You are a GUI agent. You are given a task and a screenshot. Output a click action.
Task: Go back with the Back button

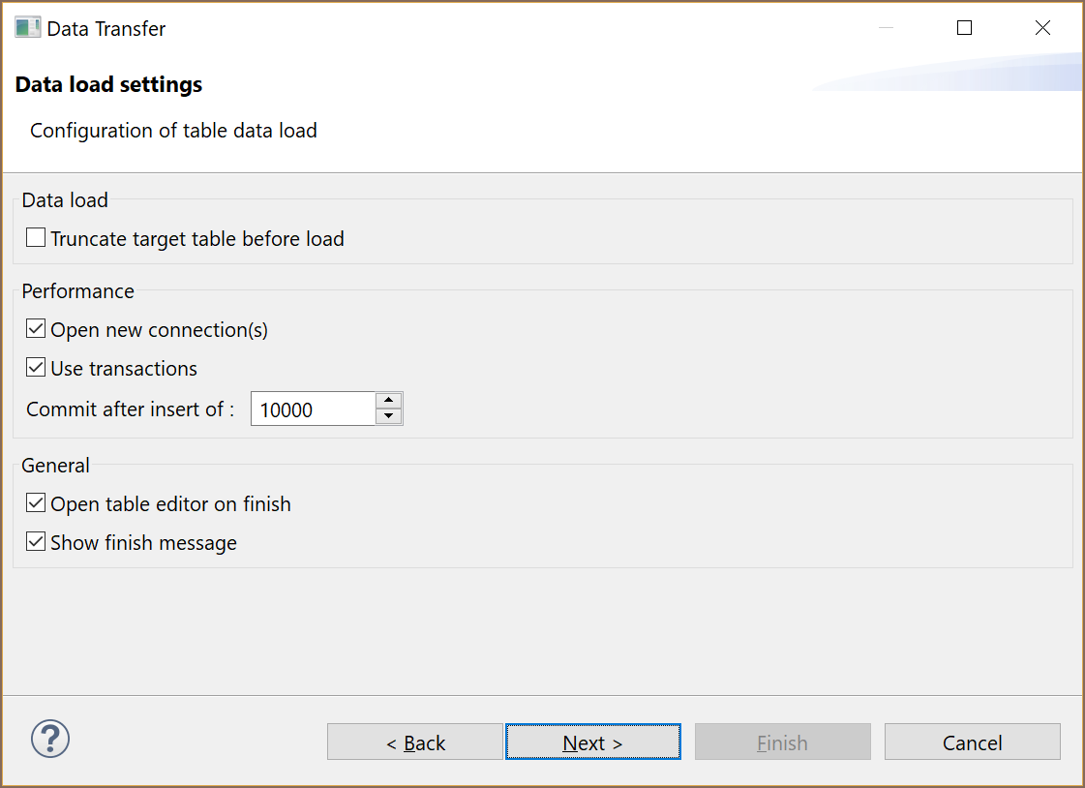(x=415, y=743)
